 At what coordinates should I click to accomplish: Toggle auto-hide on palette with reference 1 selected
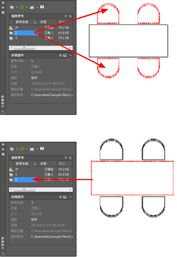click(3, 7)
